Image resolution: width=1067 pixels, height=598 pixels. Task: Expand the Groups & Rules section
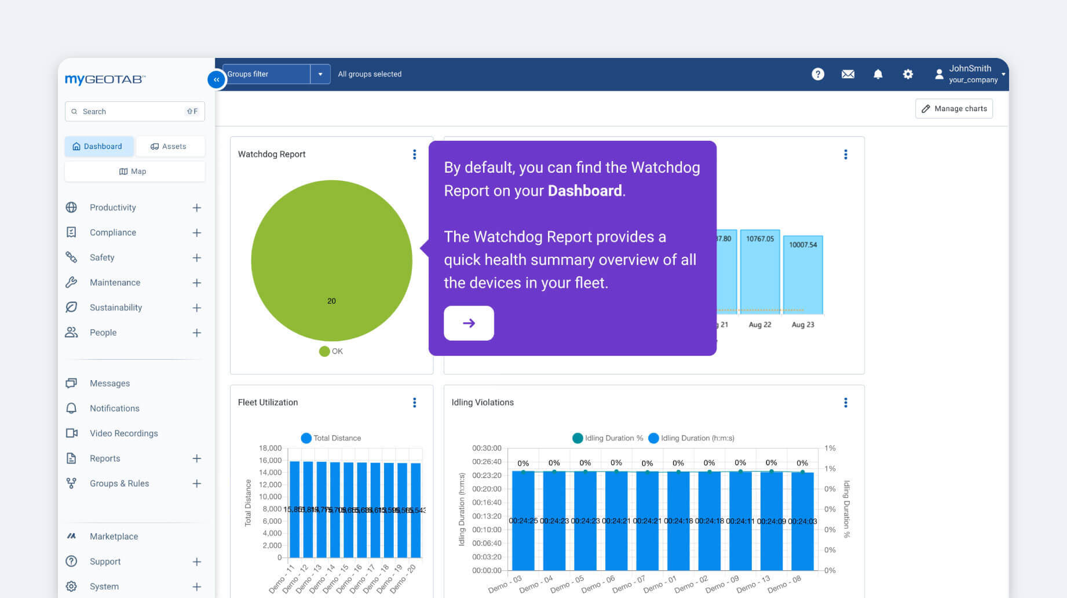click(x=197, y=483)
